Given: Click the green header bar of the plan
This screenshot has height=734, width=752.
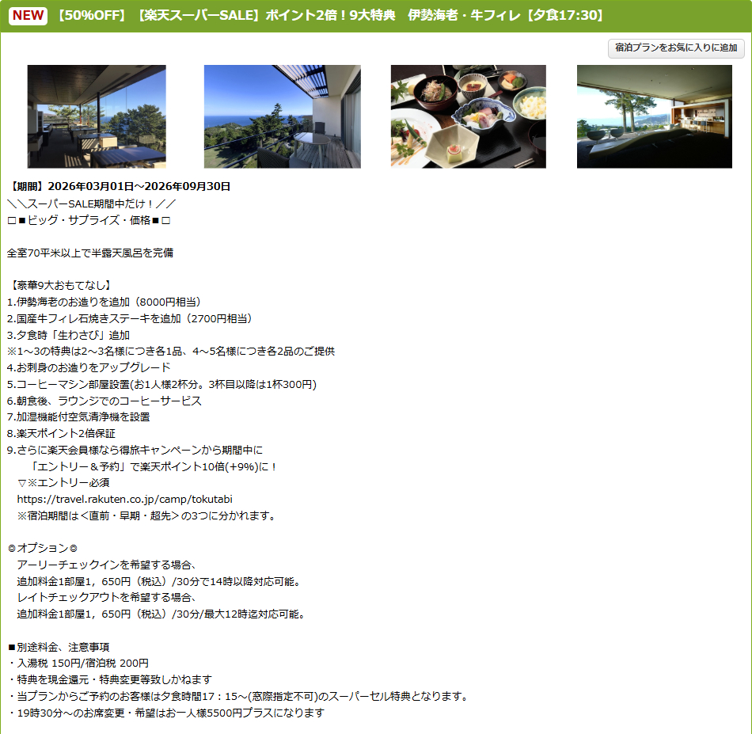Looking at the screenshot, I should [x=376, y=15].
